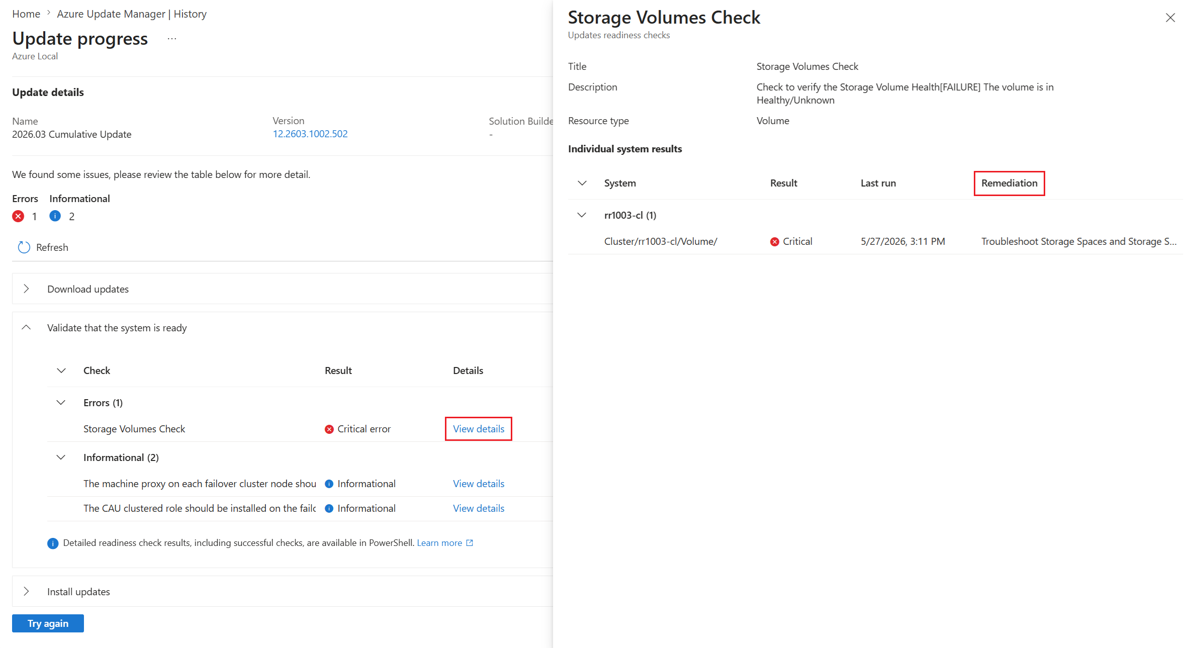Click the Try again button
The width and height of the screenshot is (1190, 648).
coord(48,623)
